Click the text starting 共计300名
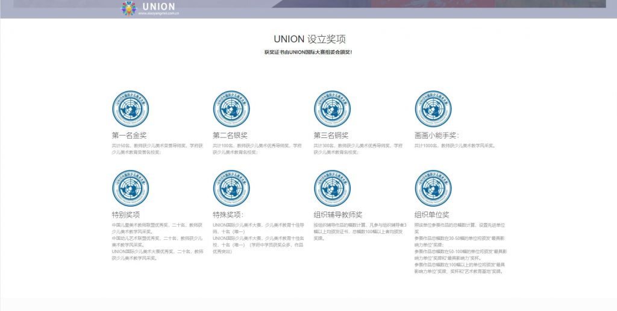Viewport: 617px width, 311px height. tap(358, 149)
